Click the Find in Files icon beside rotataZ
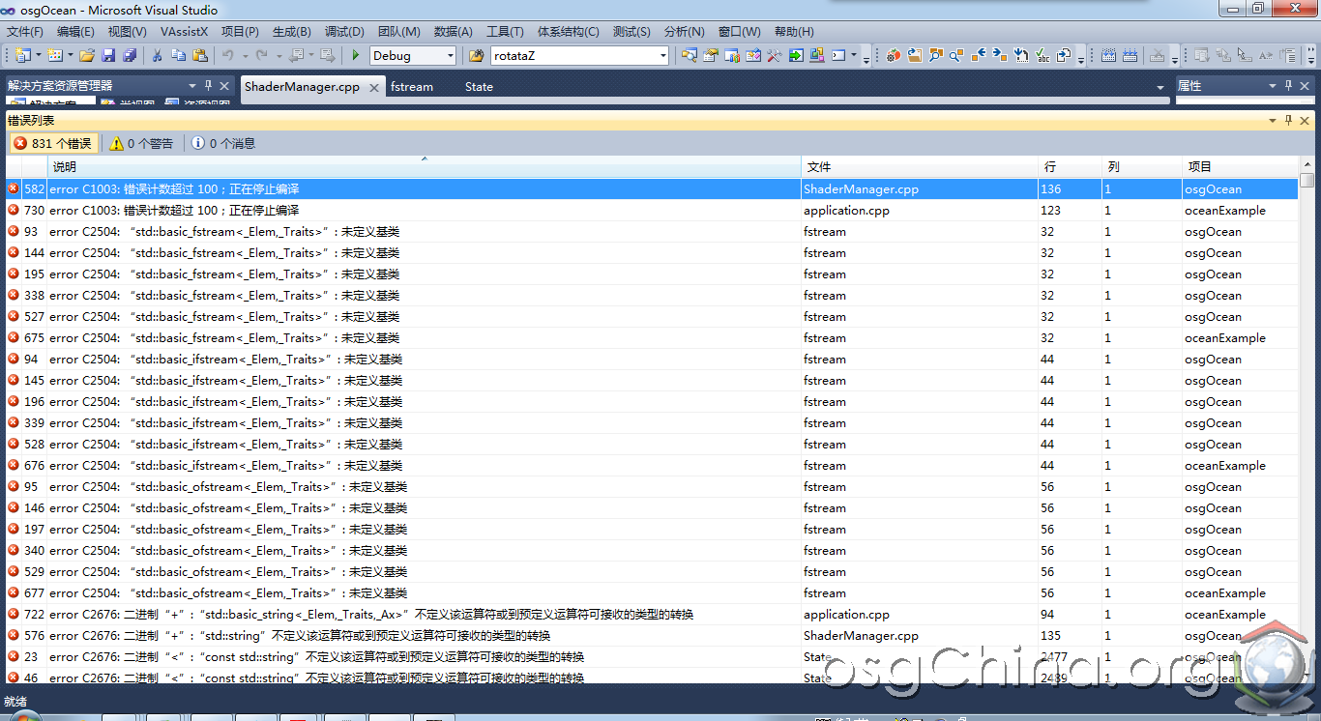The image size is (1321, 721). pos(476,55)
